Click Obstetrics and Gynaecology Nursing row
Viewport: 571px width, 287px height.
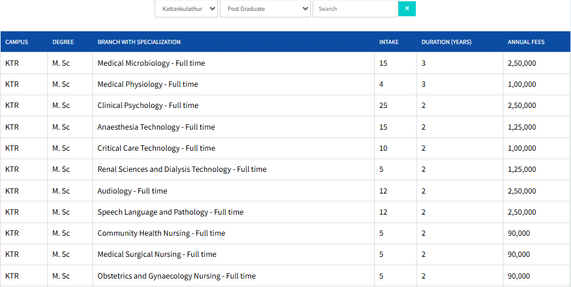click(x=176, y=276)
